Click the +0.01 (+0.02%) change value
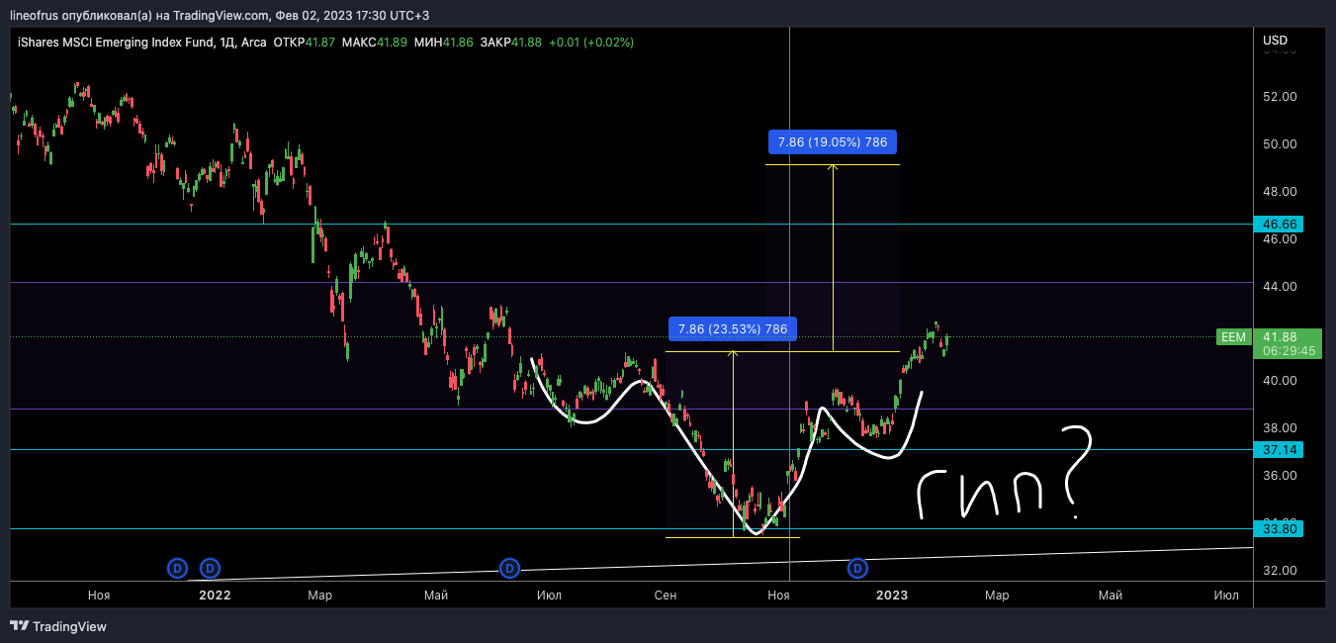 (x=591, y=43)
